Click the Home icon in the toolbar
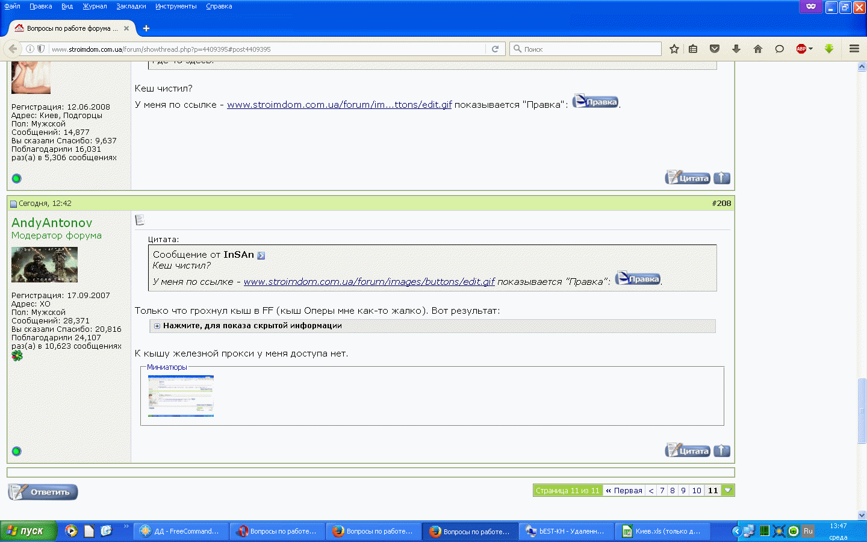The height and width of the screenshot is (542, 867). [758, 49]
